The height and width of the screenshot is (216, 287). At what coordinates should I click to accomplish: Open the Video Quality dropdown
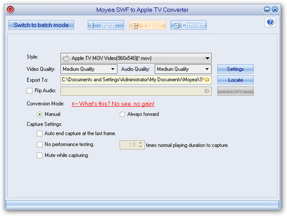click(89, 69)
